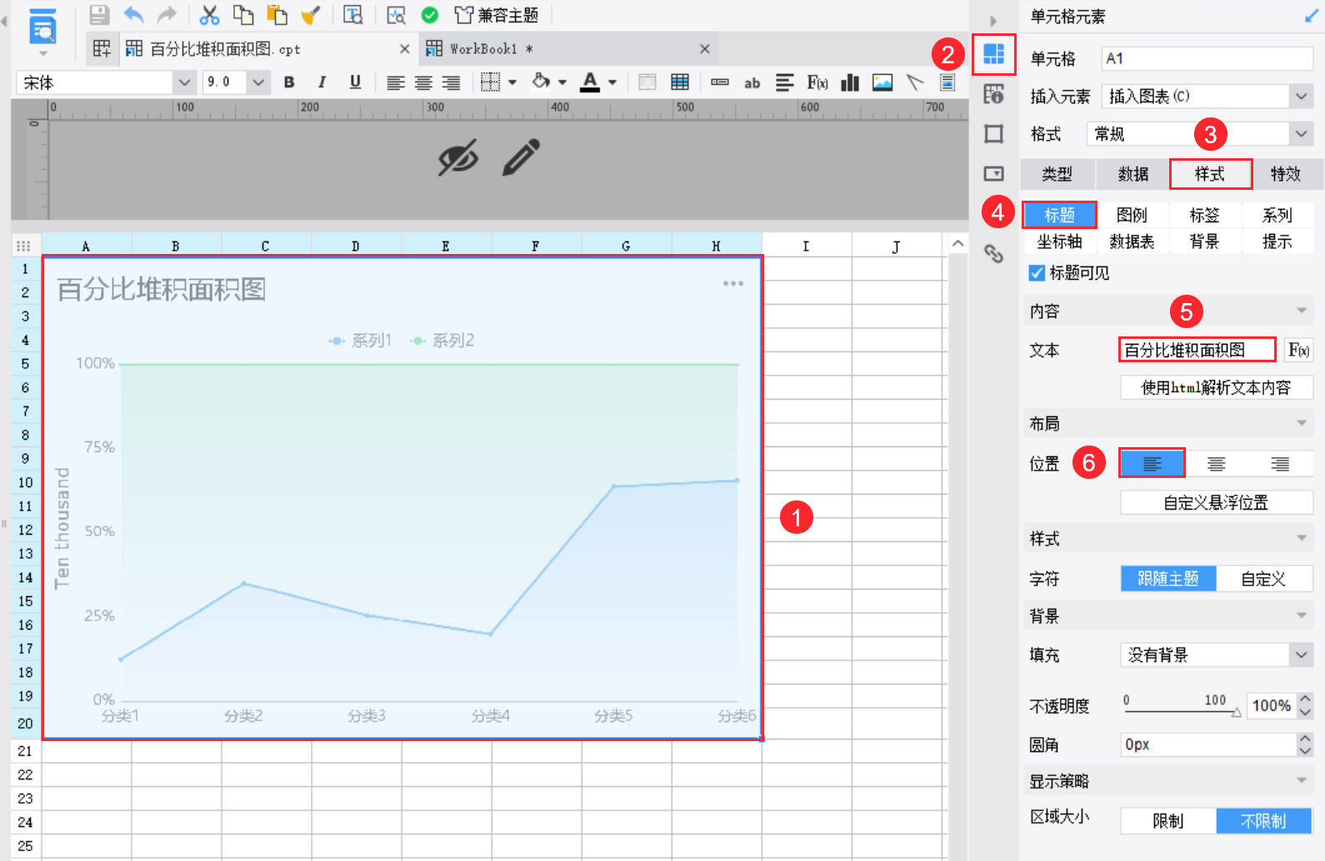This screenshot has width=1325, height=861.
Task: Cut selection with the scissors icon
Action: pyautogui.click(x=209, y=15)
